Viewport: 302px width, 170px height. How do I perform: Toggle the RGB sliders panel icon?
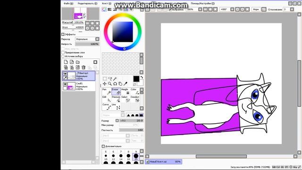(109, 9)
